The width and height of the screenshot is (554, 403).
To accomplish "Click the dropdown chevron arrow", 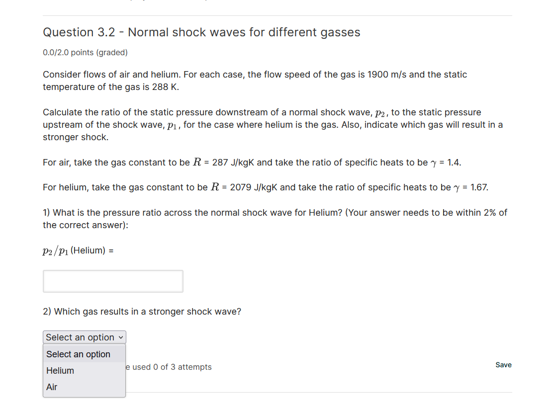I will pos(121,337).
